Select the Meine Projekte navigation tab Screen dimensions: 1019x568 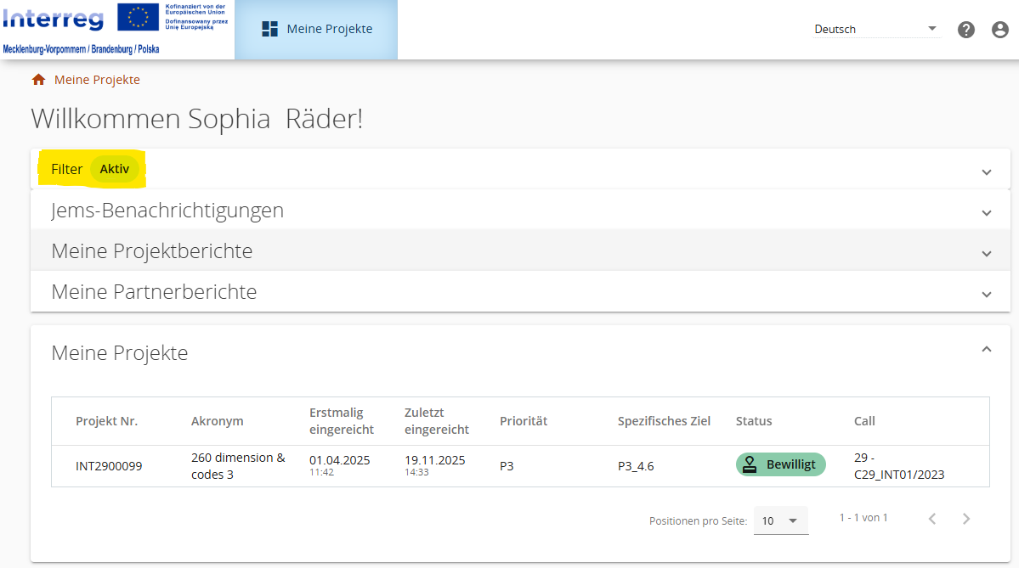point(316,30)
